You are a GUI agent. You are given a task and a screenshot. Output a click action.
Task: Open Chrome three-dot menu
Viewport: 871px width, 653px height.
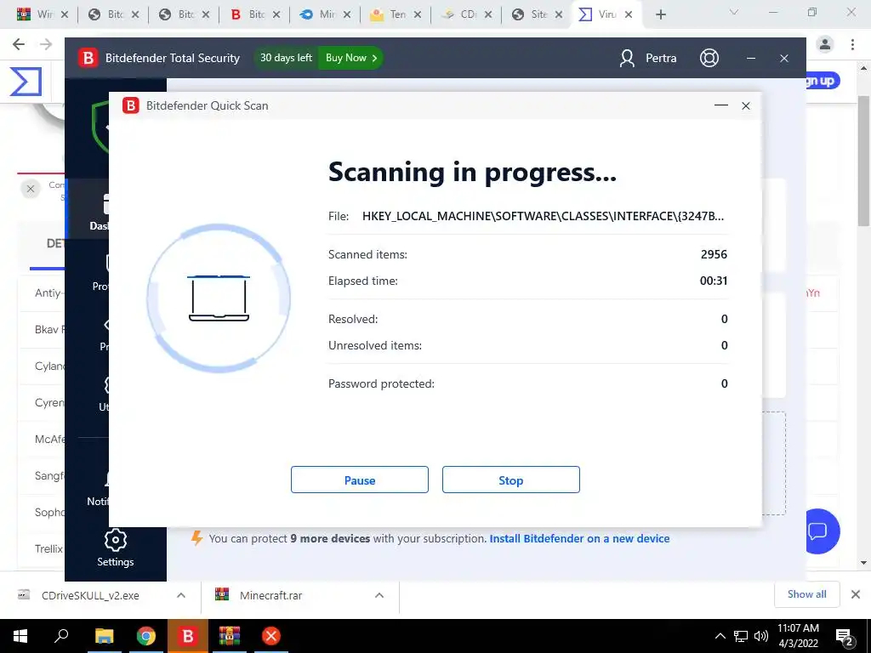[x=852, y=44]
